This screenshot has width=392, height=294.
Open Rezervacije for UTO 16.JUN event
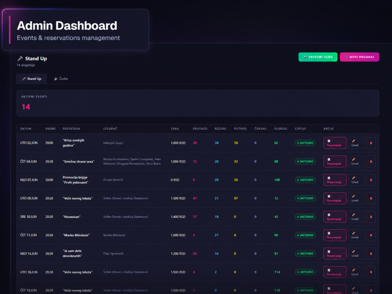pos(335,272)
